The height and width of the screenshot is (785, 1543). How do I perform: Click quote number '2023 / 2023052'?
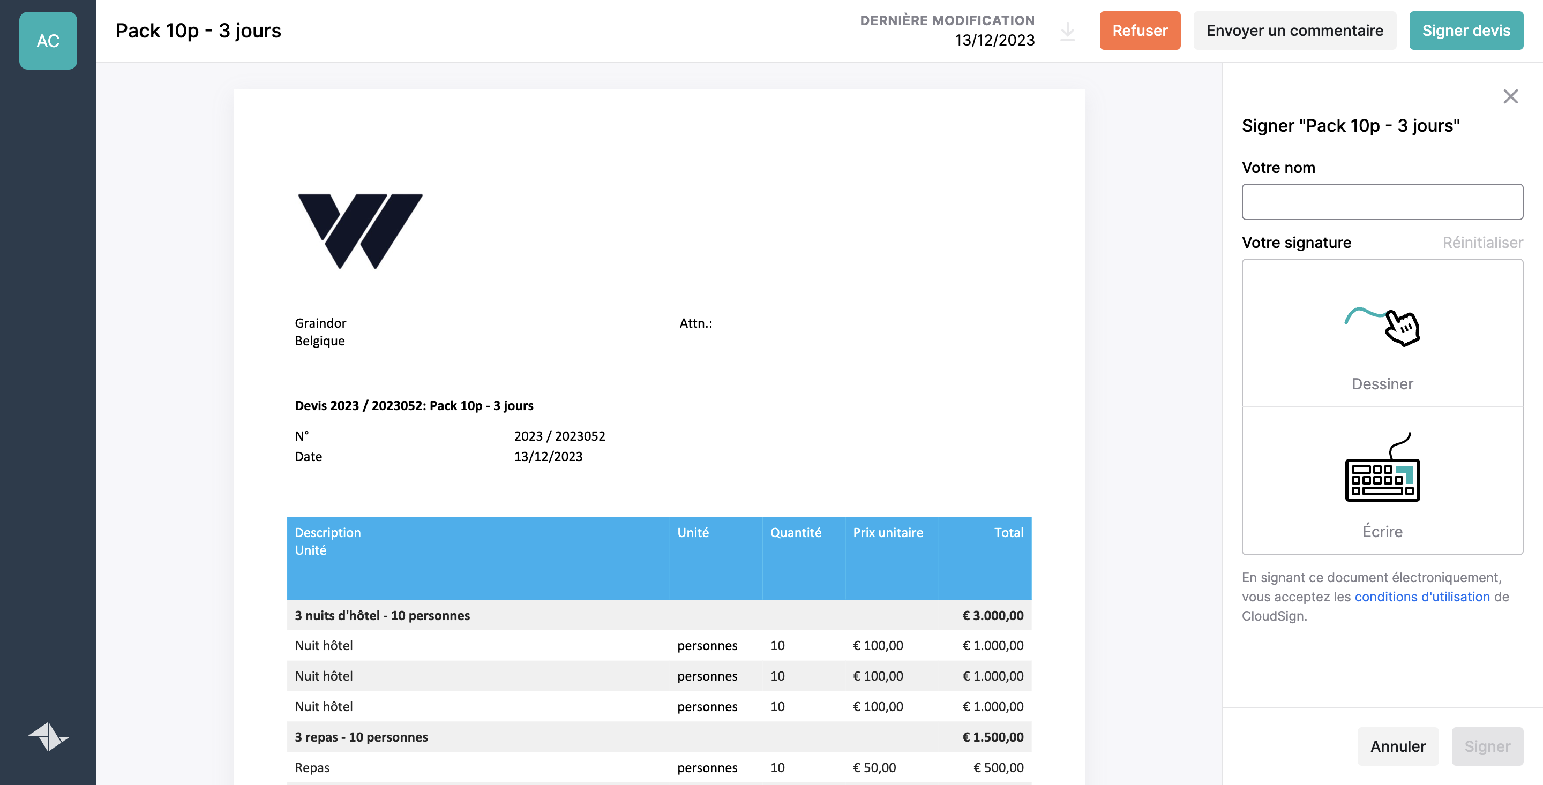click(559, 435)
